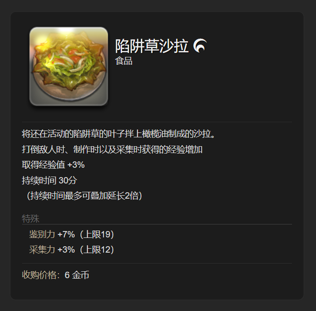This screenshot has height=311, width=316.
Task: Click the line about experience gained increasing
Action: (x=112, y=150)
